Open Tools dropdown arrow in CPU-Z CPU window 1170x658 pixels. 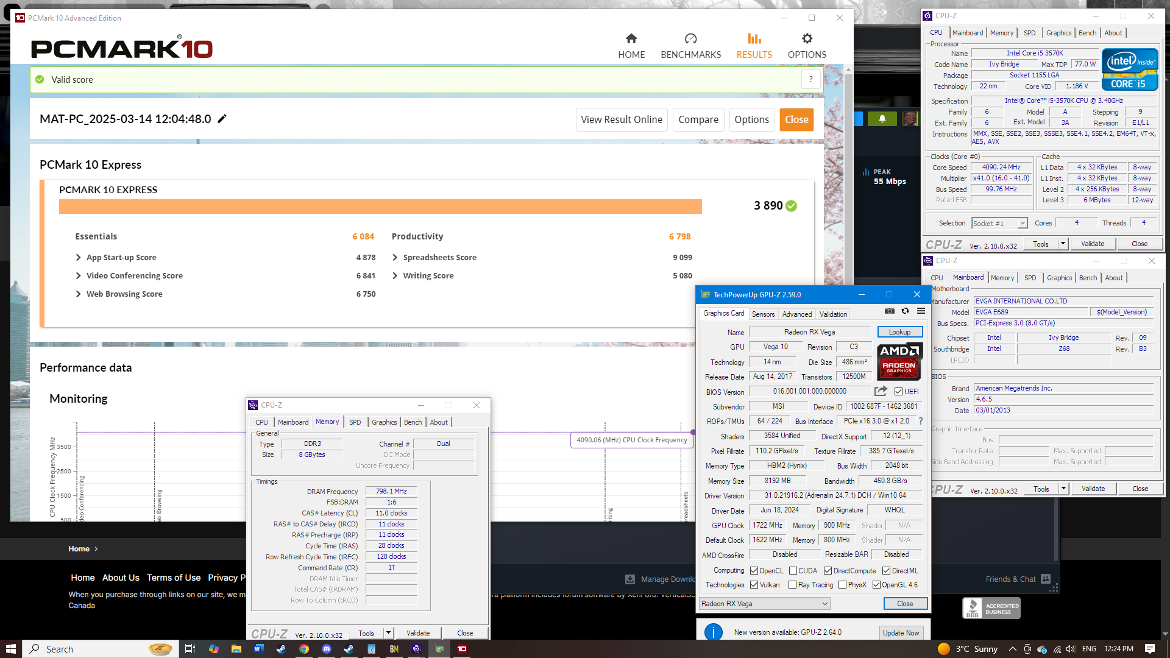[x=1063, y=244]
